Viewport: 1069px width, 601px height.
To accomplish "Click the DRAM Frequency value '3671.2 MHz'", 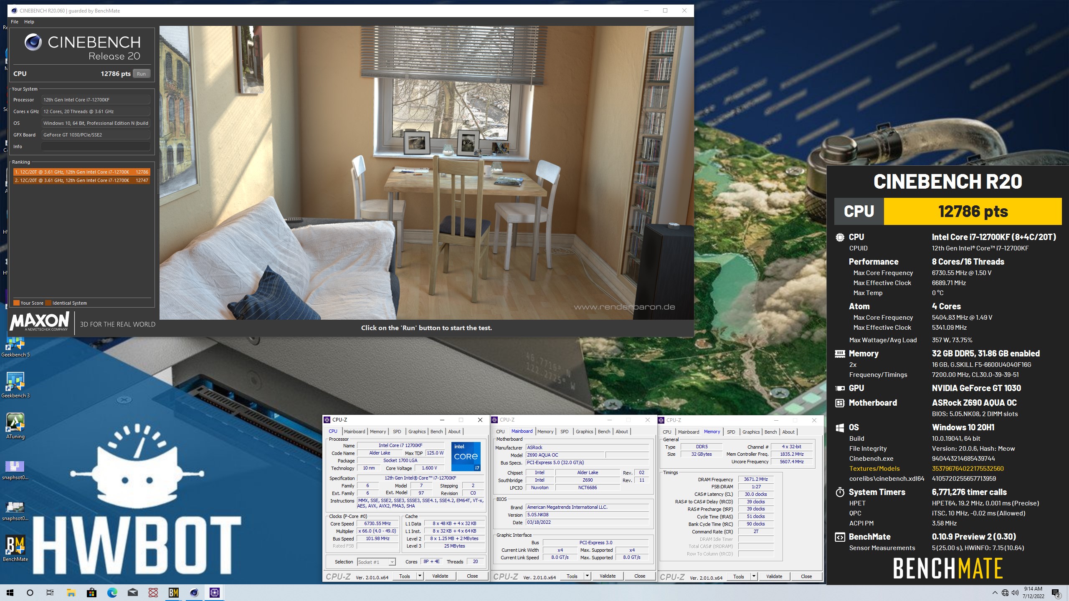I will pos(756,479).
